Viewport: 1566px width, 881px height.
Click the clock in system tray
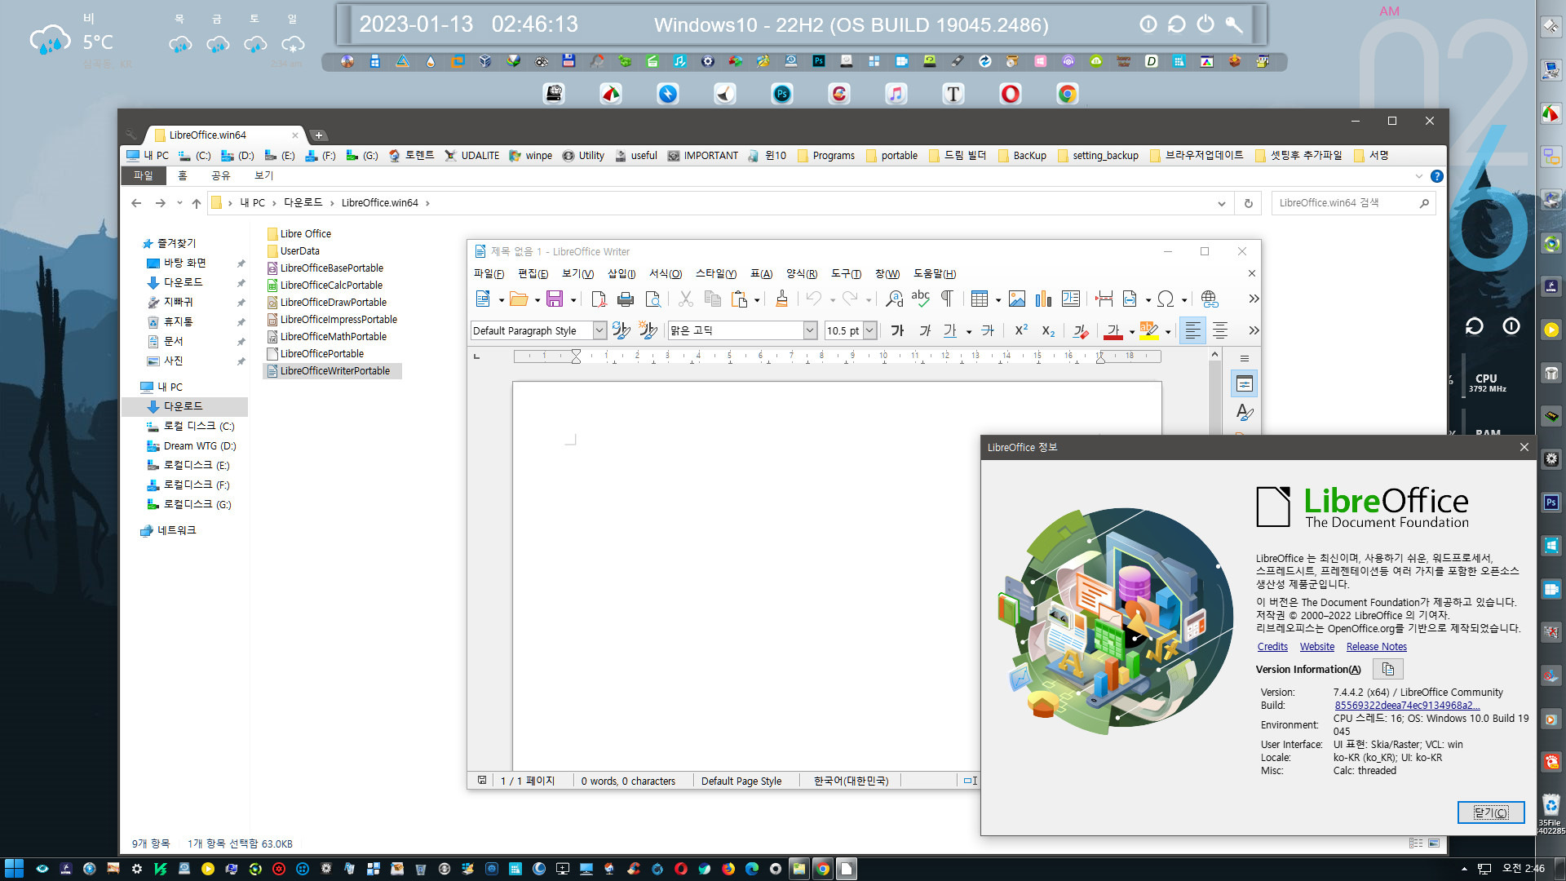1524,869
